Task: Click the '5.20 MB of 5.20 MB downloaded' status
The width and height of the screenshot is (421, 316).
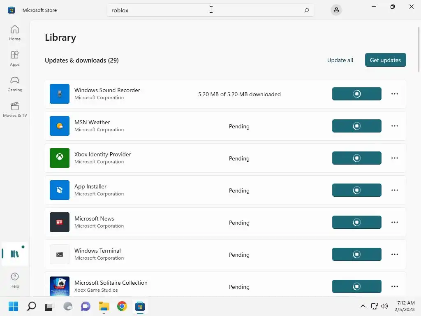Action: coord(240,94)
